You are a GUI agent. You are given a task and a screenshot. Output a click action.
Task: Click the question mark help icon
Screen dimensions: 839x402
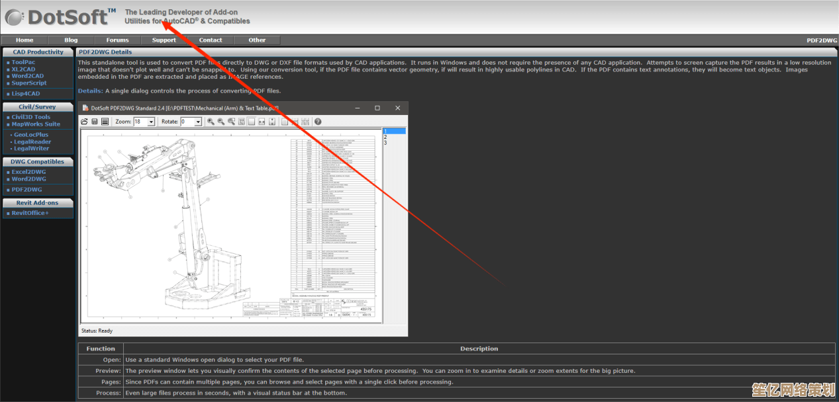318,122
